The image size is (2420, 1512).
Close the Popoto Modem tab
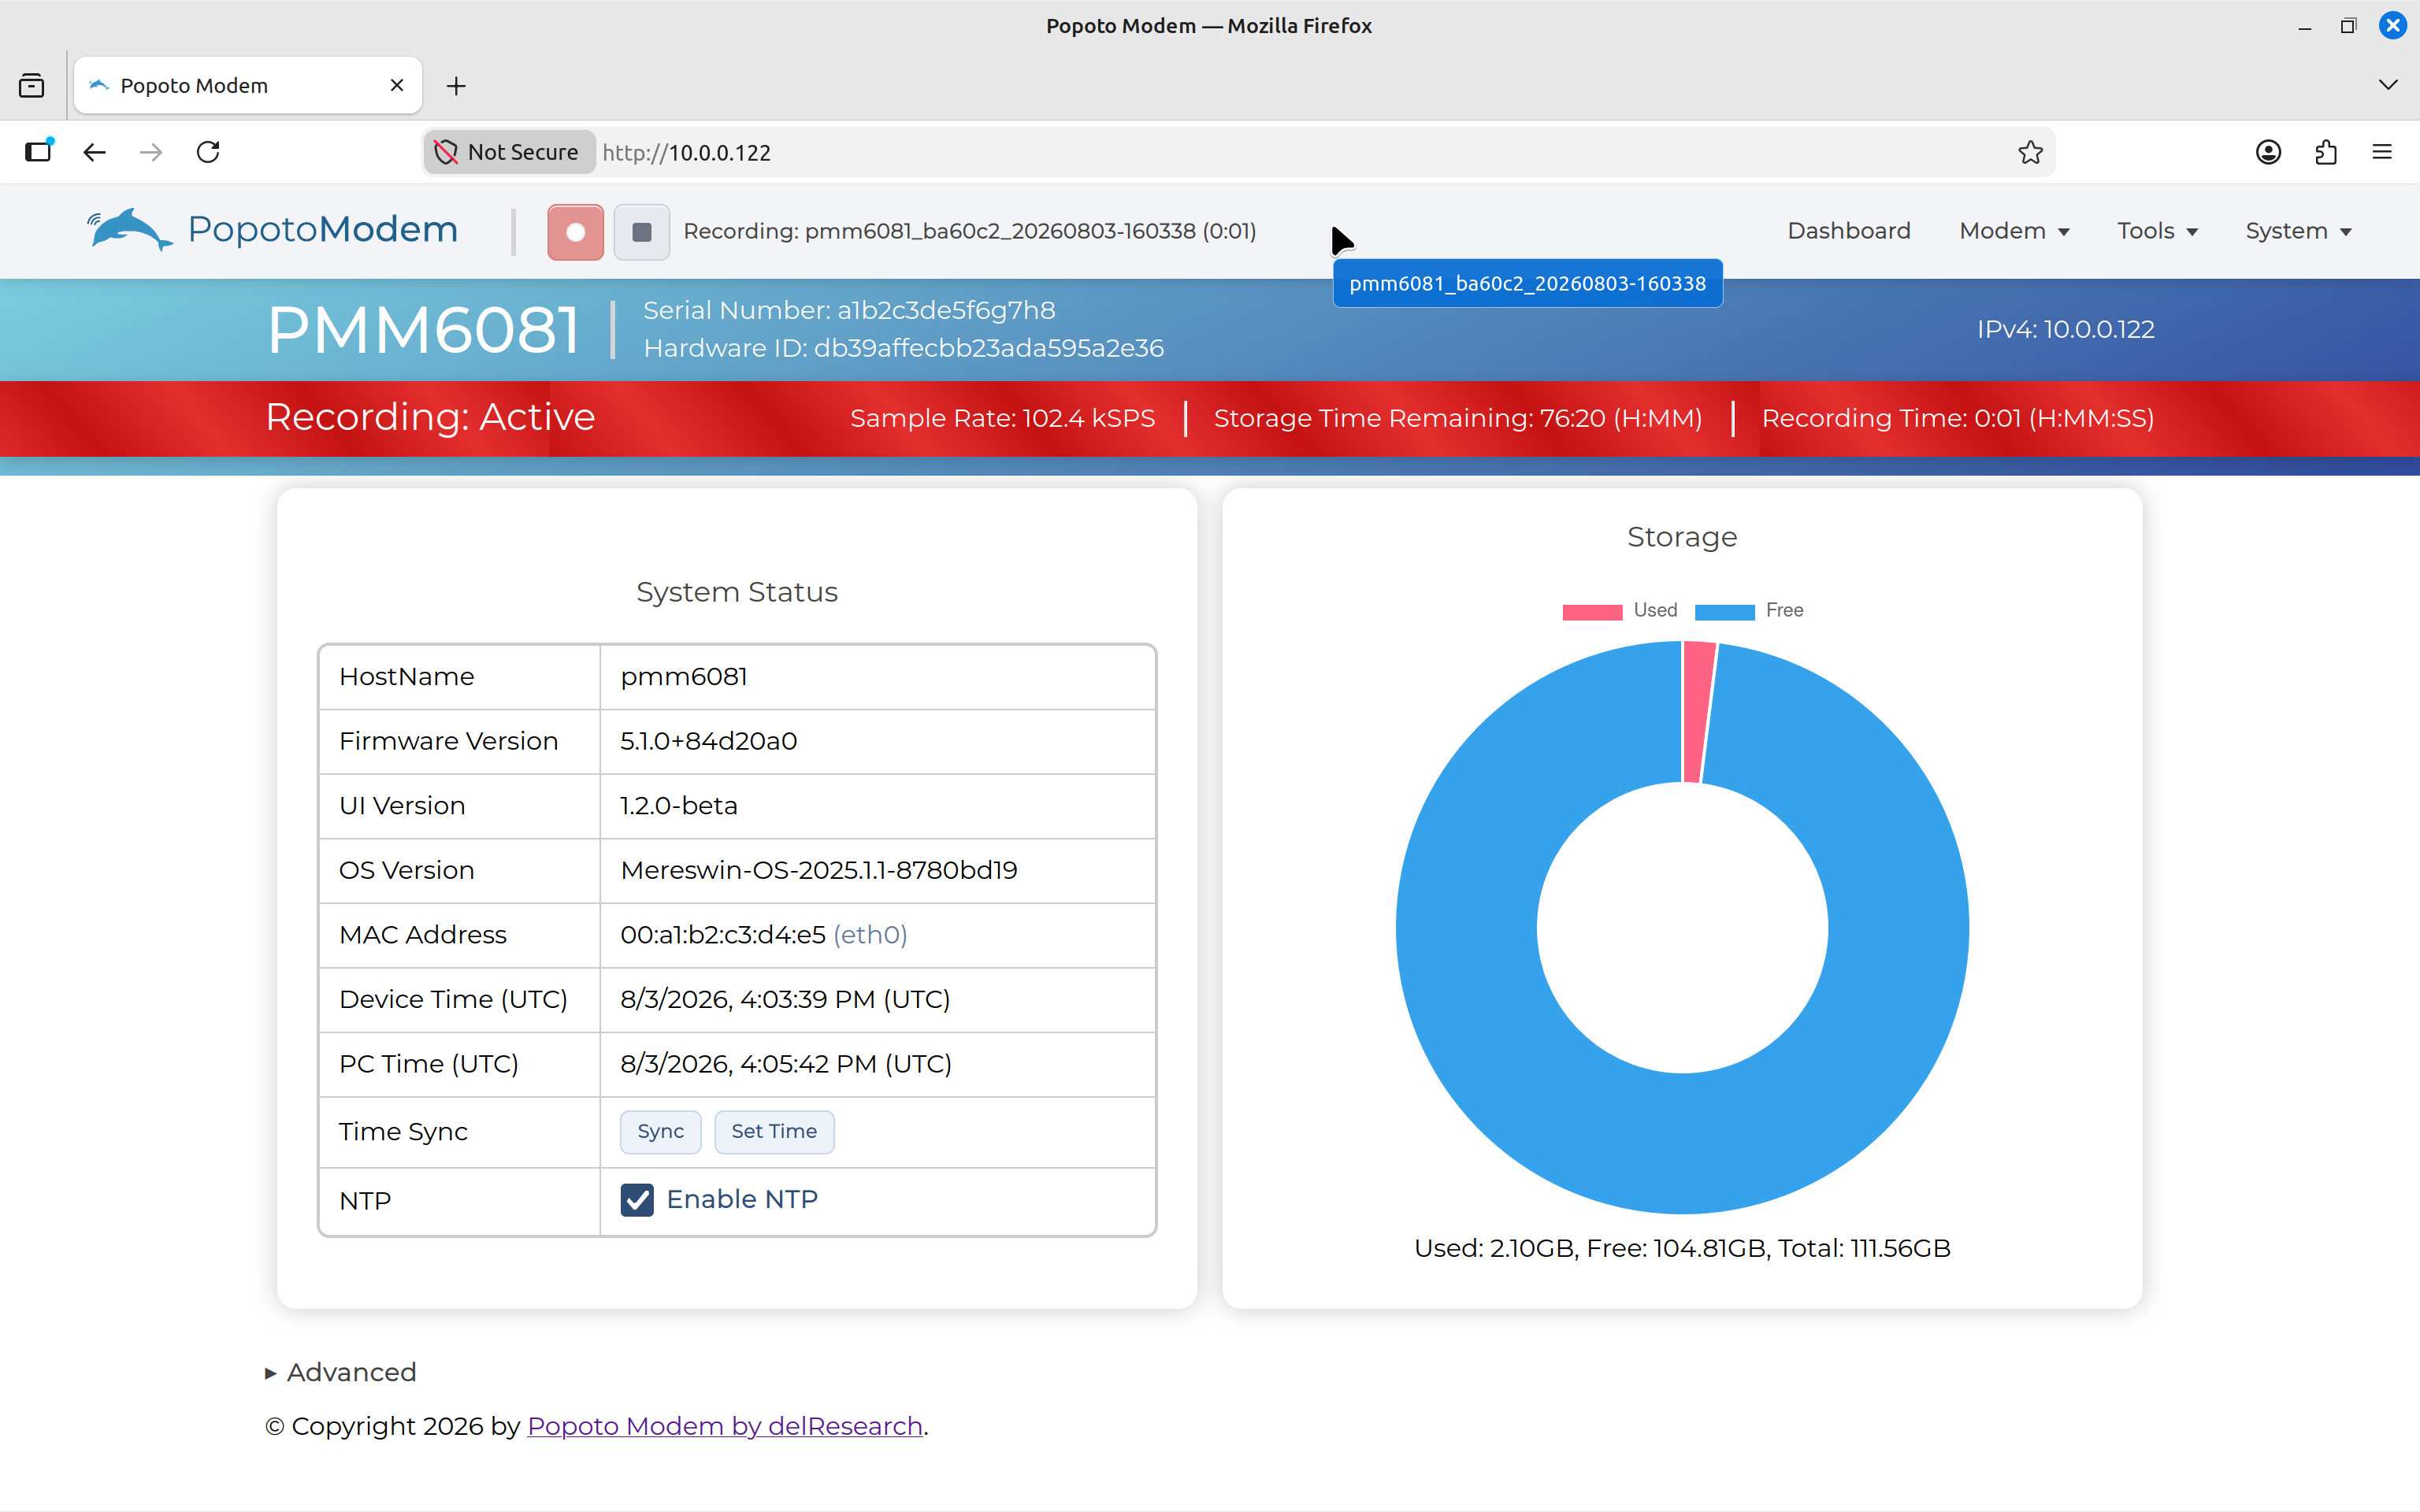(x=397, y=86)
